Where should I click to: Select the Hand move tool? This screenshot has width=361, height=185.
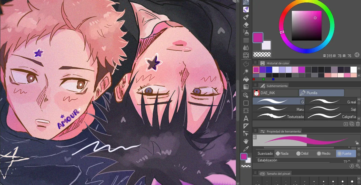[246, 141]
